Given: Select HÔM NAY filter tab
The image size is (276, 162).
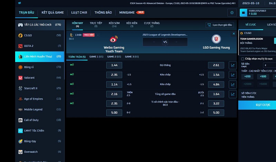Looking at the screenshot, I should coord(77,24).
